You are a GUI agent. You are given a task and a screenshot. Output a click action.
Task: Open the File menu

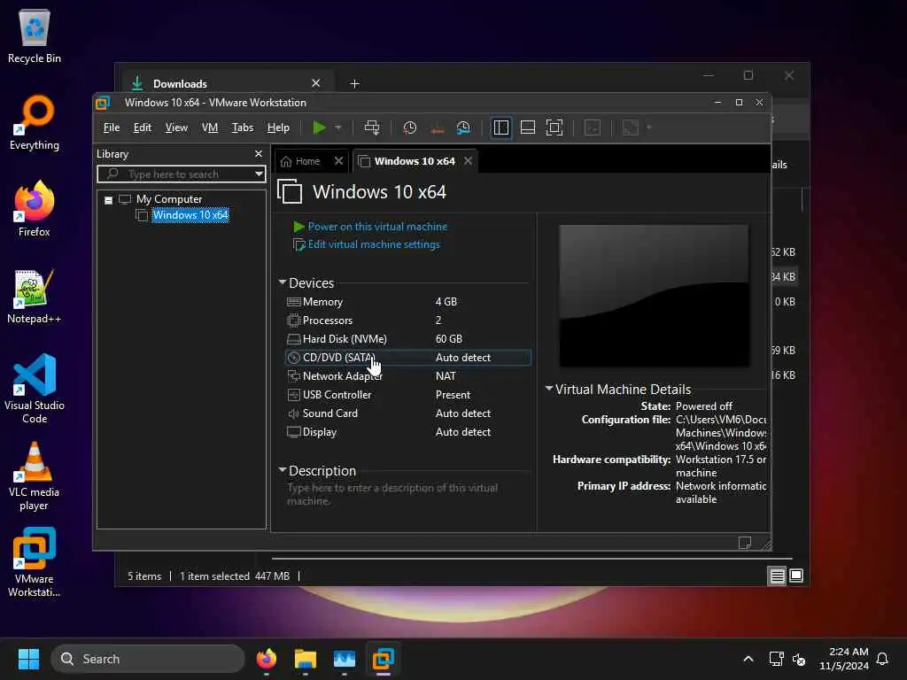point(111,127)
